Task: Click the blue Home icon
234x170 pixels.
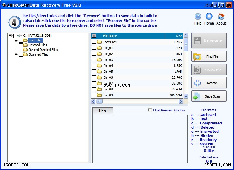Action: 209,16
